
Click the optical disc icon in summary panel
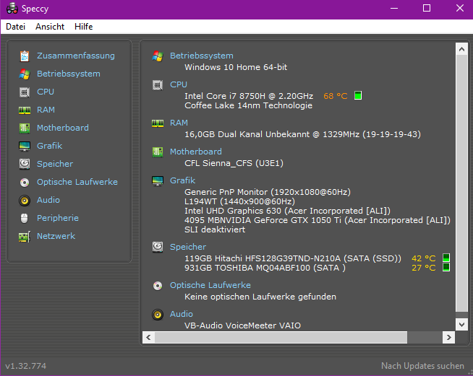(158, 285)
